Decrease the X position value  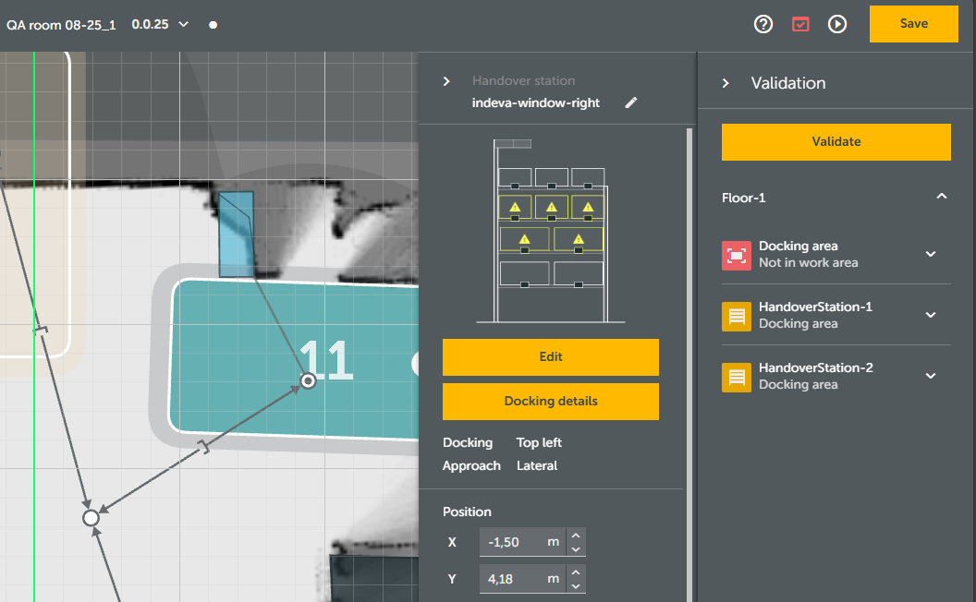[576, 549]
